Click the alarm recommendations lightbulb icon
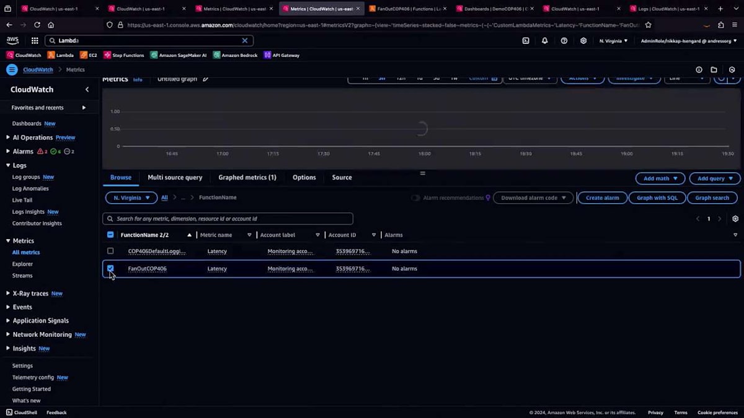 click(488, 198)
